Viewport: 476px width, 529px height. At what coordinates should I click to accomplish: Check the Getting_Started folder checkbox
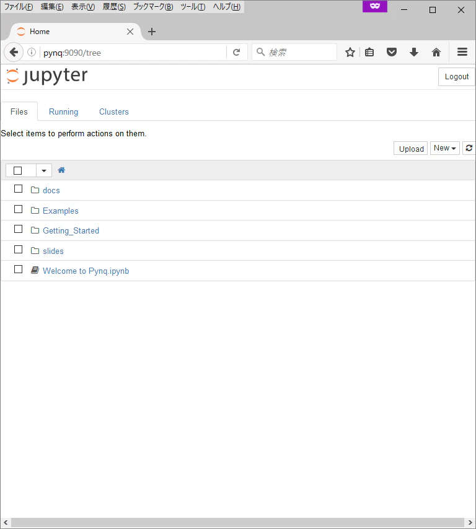click(18, 229)
